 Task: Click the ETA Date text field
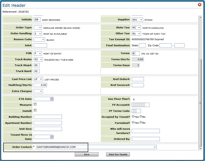click(42, 99)
